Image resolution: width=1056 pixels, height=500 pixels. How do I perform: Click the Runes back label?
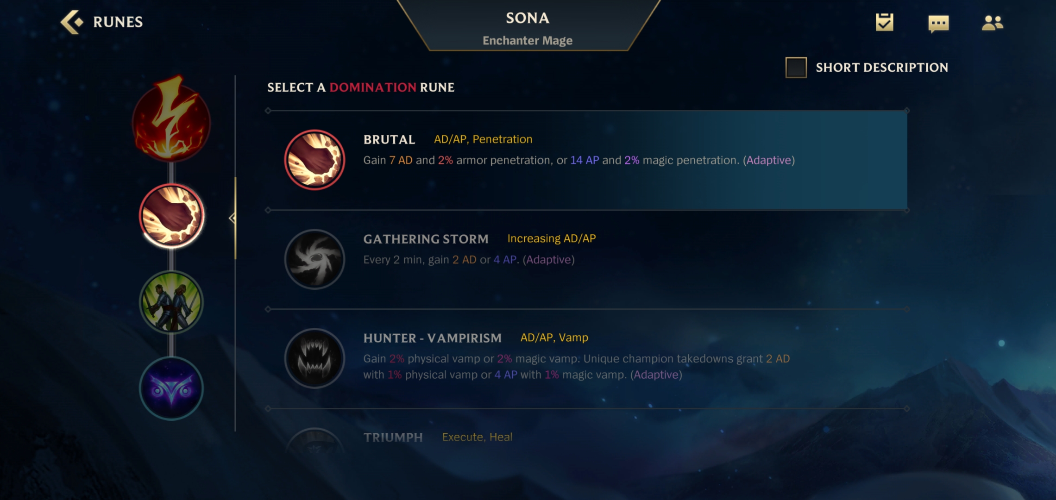pyautogui.click(x=118, y=22)
